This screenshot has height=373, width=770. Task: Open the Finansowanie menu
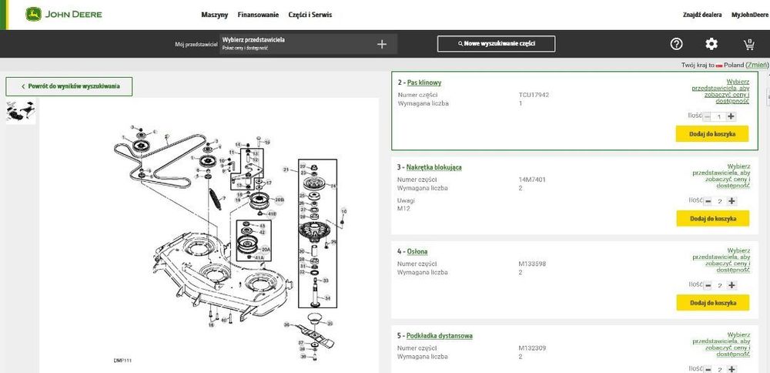258,15
